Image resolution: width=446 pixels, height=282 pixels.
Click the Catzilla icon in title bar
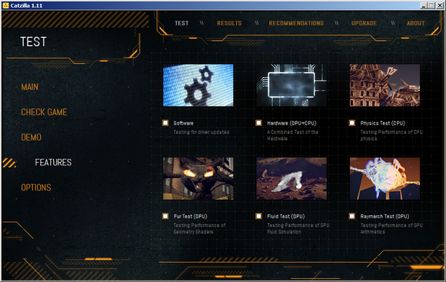[x=5, y=5]
